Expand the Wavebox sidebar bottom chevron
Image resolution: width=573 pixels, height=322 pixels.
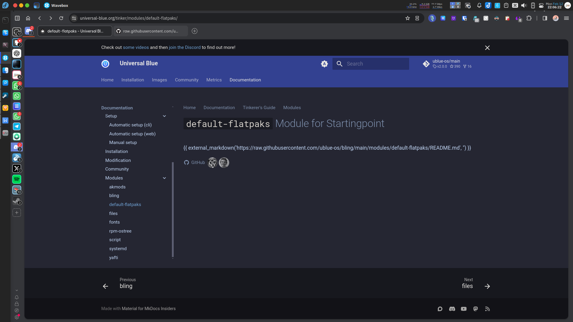coord(17,290)
